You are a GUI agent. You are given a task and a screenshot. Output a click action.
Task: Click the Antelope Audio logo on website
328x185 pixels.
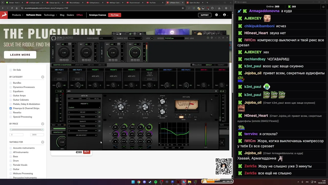coord(4,15)
